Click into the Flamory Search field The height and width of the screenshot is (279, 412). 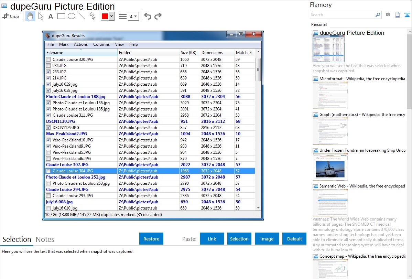click(x=343, y=15)
